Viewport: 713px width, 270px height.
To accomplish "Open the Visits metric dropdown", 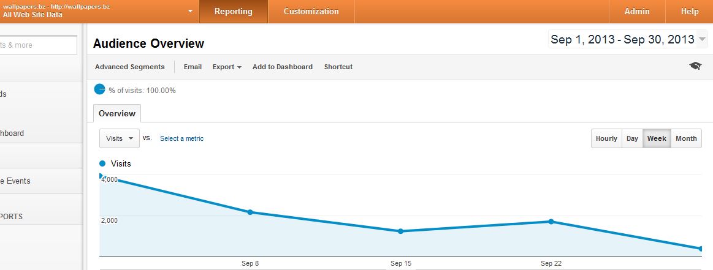I will (119, 138).
